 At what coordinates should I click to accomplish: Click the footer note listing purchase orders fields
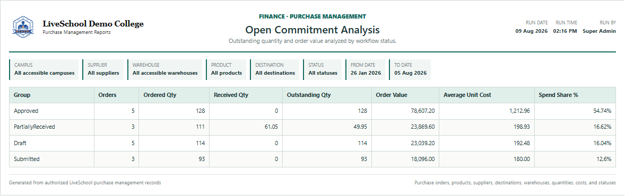click(515, 182)
